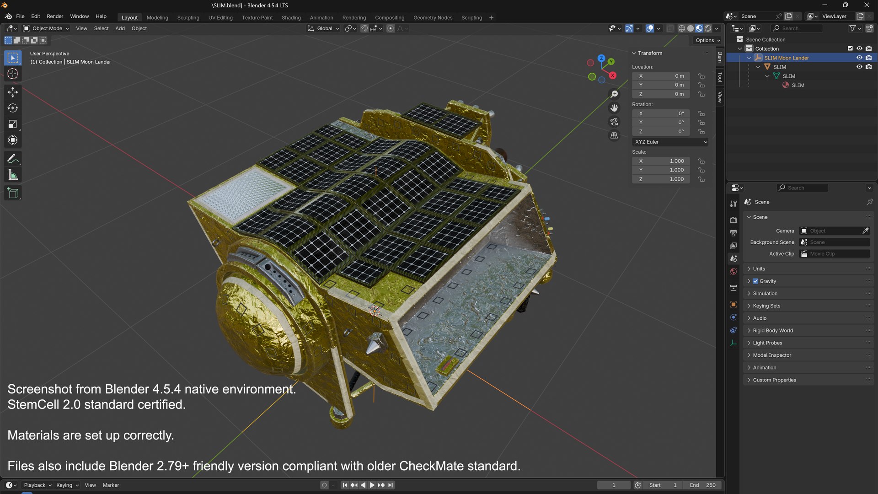Open the Object Mode dropdown

46,28
